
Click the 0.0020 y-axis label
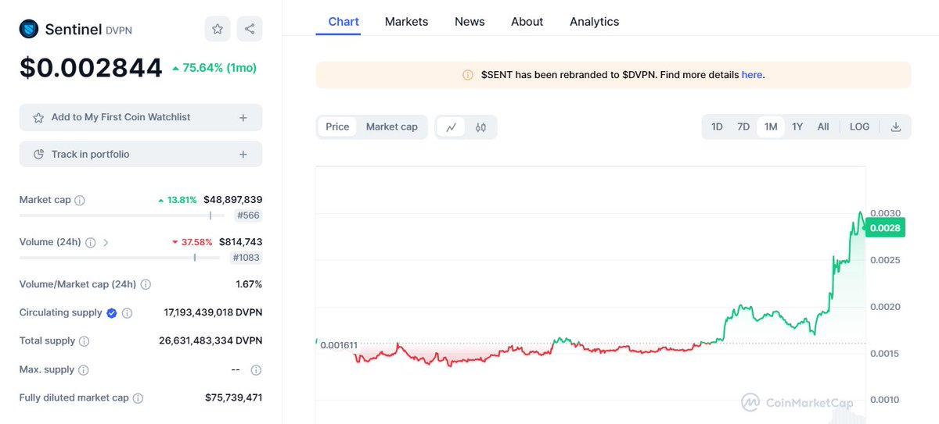(x=885, y=307)
